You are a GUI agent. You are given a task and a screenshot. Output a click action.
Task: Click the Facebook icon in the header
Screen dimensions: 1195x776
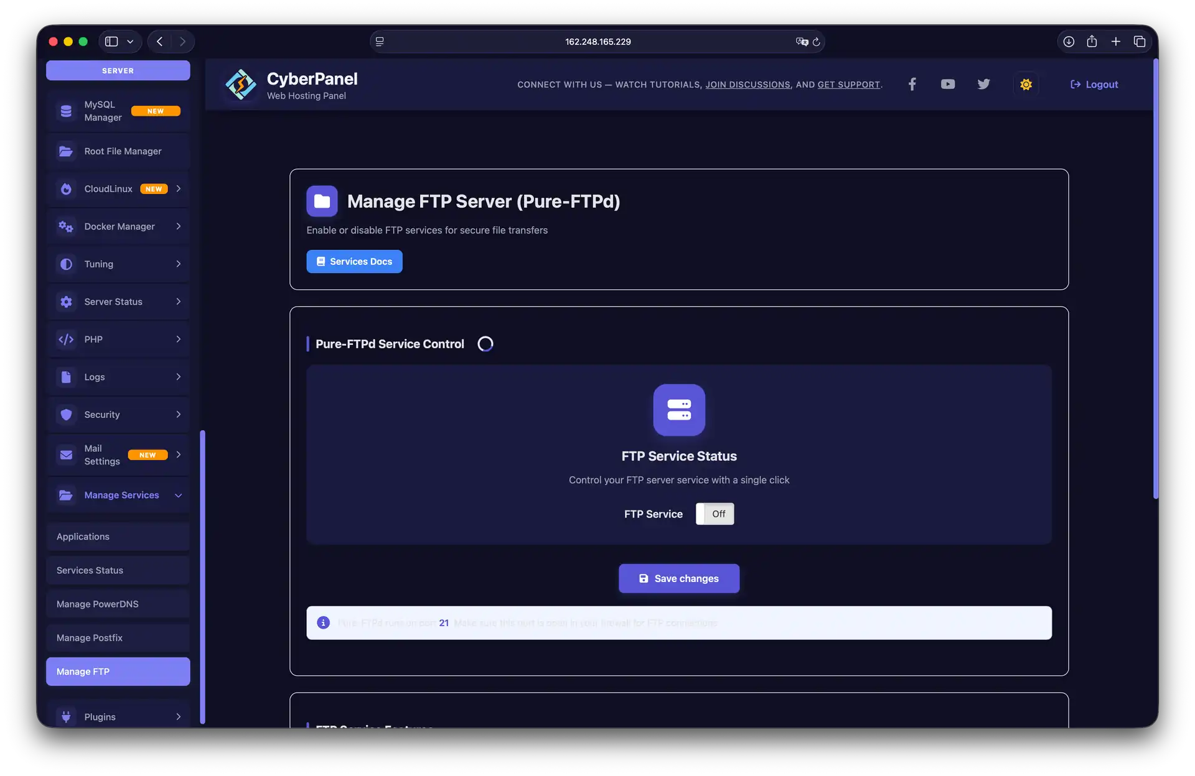click(912, 84)
